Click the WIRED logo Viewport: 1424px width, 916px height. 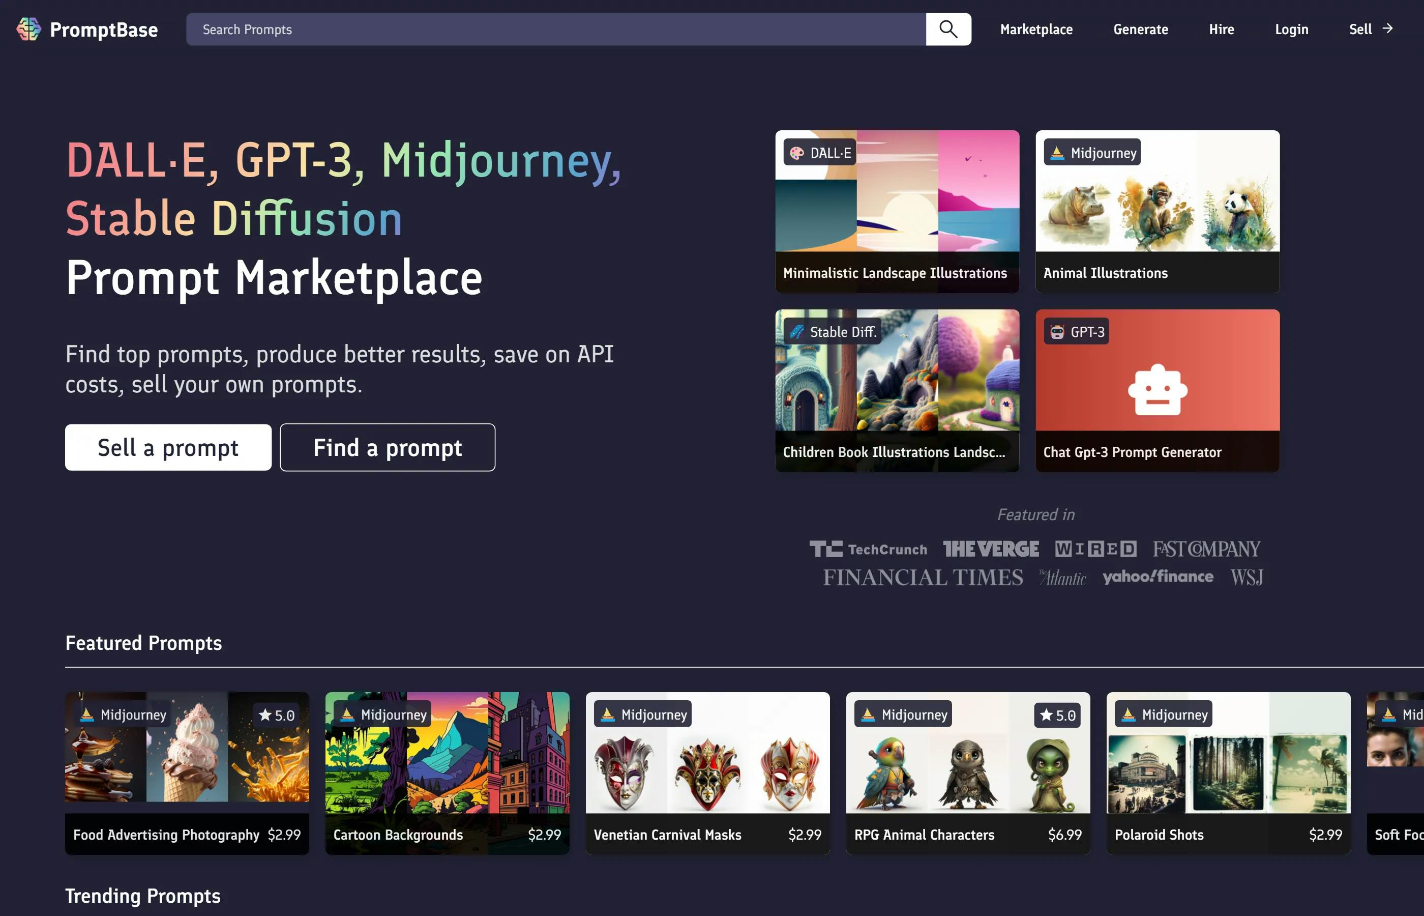1096,549
